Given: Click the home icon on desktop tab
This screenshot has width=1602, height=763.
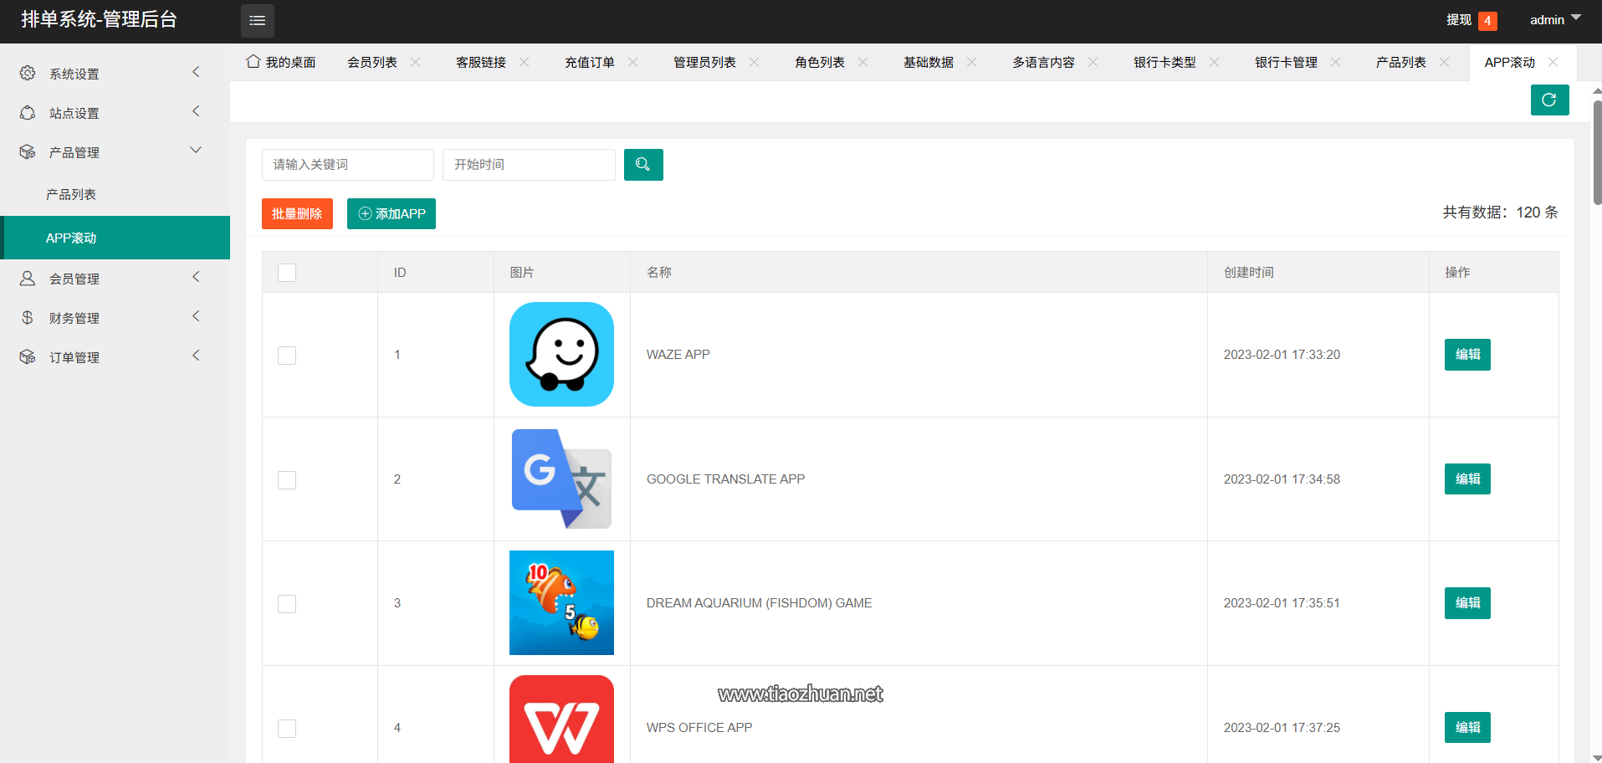Looking at the screenshot, I should point(253,62).
